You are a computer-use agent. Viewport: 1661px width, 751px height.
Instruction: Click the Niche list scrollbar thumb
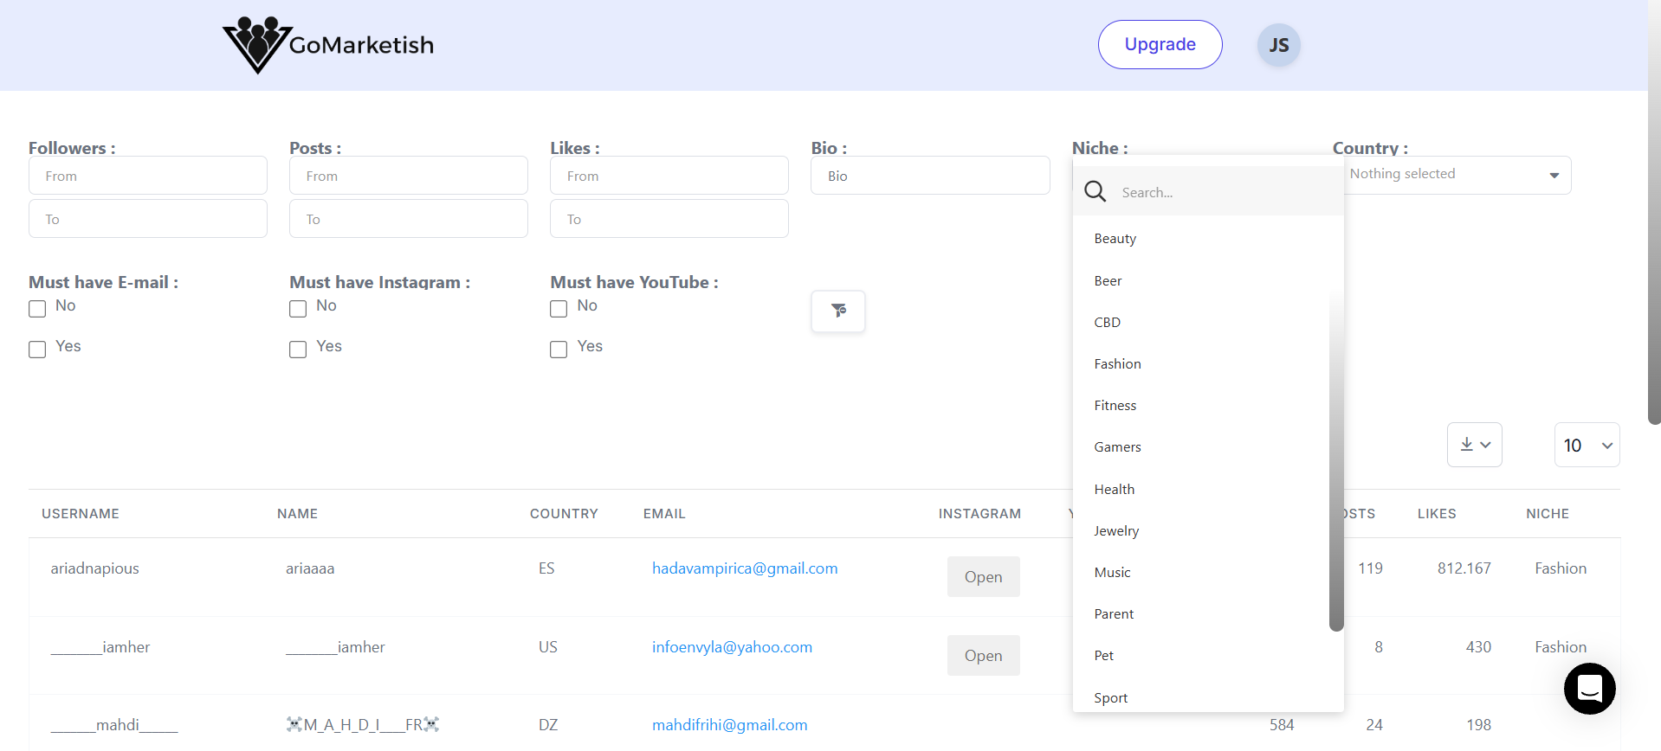pyautogui.click(x=1336, y=459)
